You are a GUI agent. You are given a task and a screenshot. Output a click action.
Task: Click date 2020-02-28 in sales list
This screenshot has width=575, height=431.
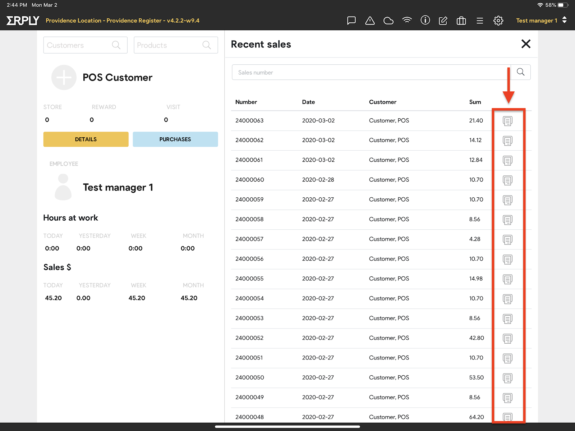[318, 180]
